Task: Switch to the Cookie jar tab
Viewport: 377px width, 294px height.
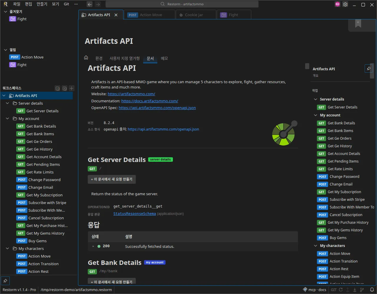Action: point(196,15)
